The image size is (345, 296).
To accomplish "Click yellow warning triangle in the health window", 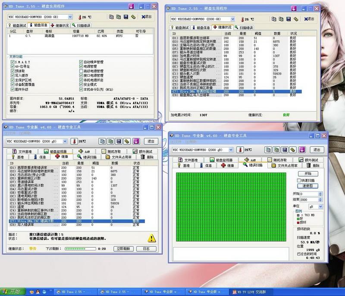I will pos(152,238).
